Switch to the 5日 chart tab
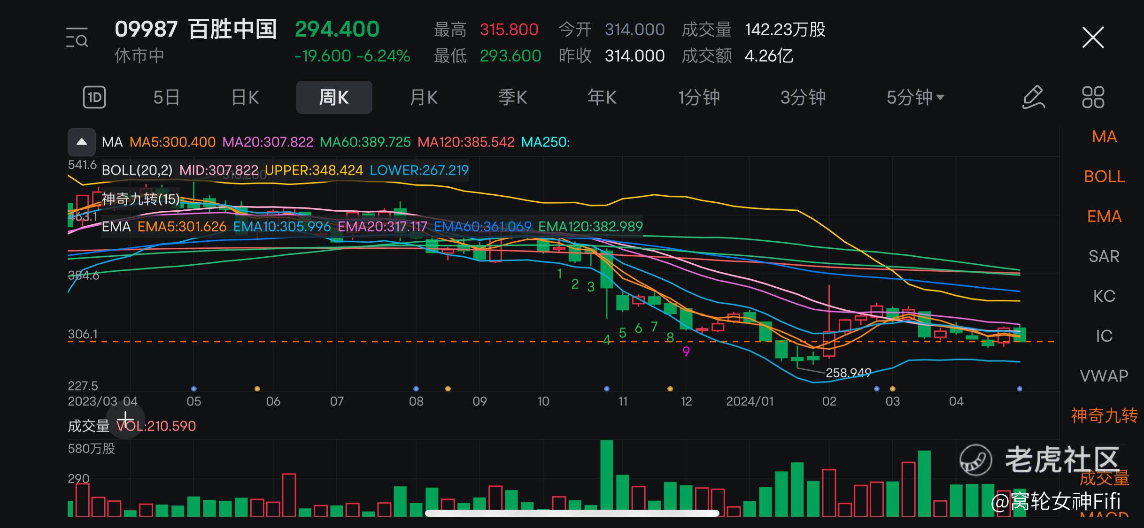This screenshot has height=528, width=1144. 167,98
